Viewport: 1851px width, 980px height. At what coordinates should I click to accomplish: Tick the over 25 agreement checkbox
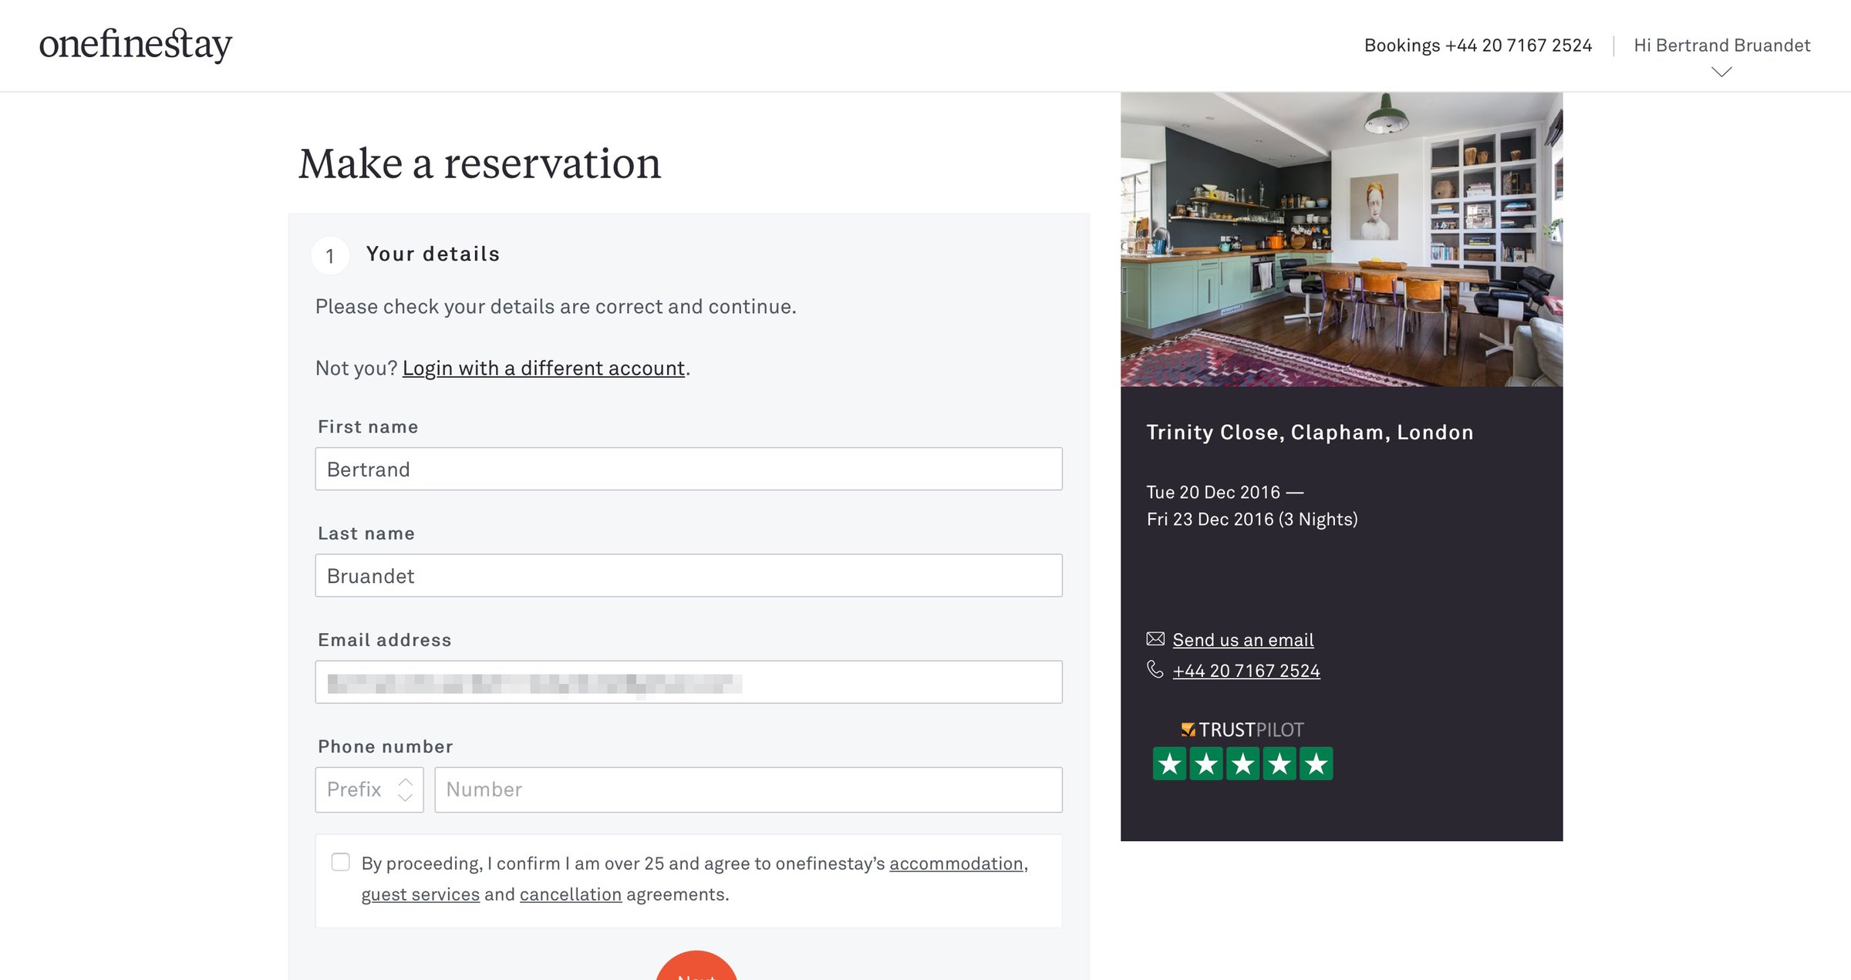[x=340, y=862]
